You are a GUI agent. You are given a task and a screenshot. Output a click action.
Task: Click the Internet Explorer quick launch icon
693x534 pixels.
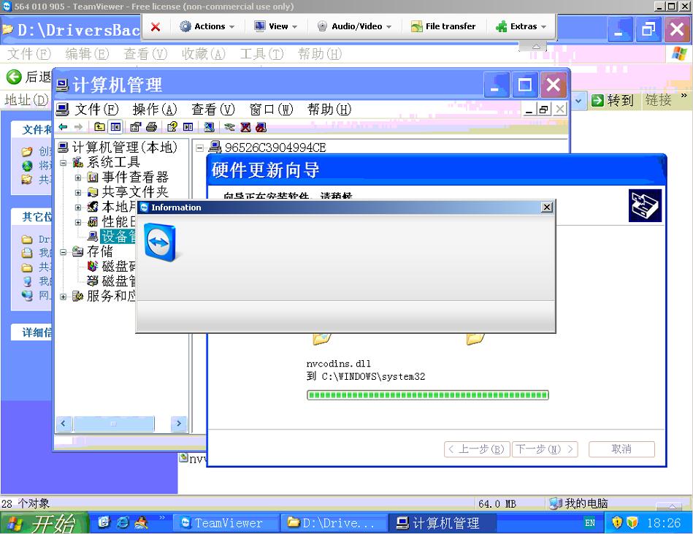(x=123, y=522)
